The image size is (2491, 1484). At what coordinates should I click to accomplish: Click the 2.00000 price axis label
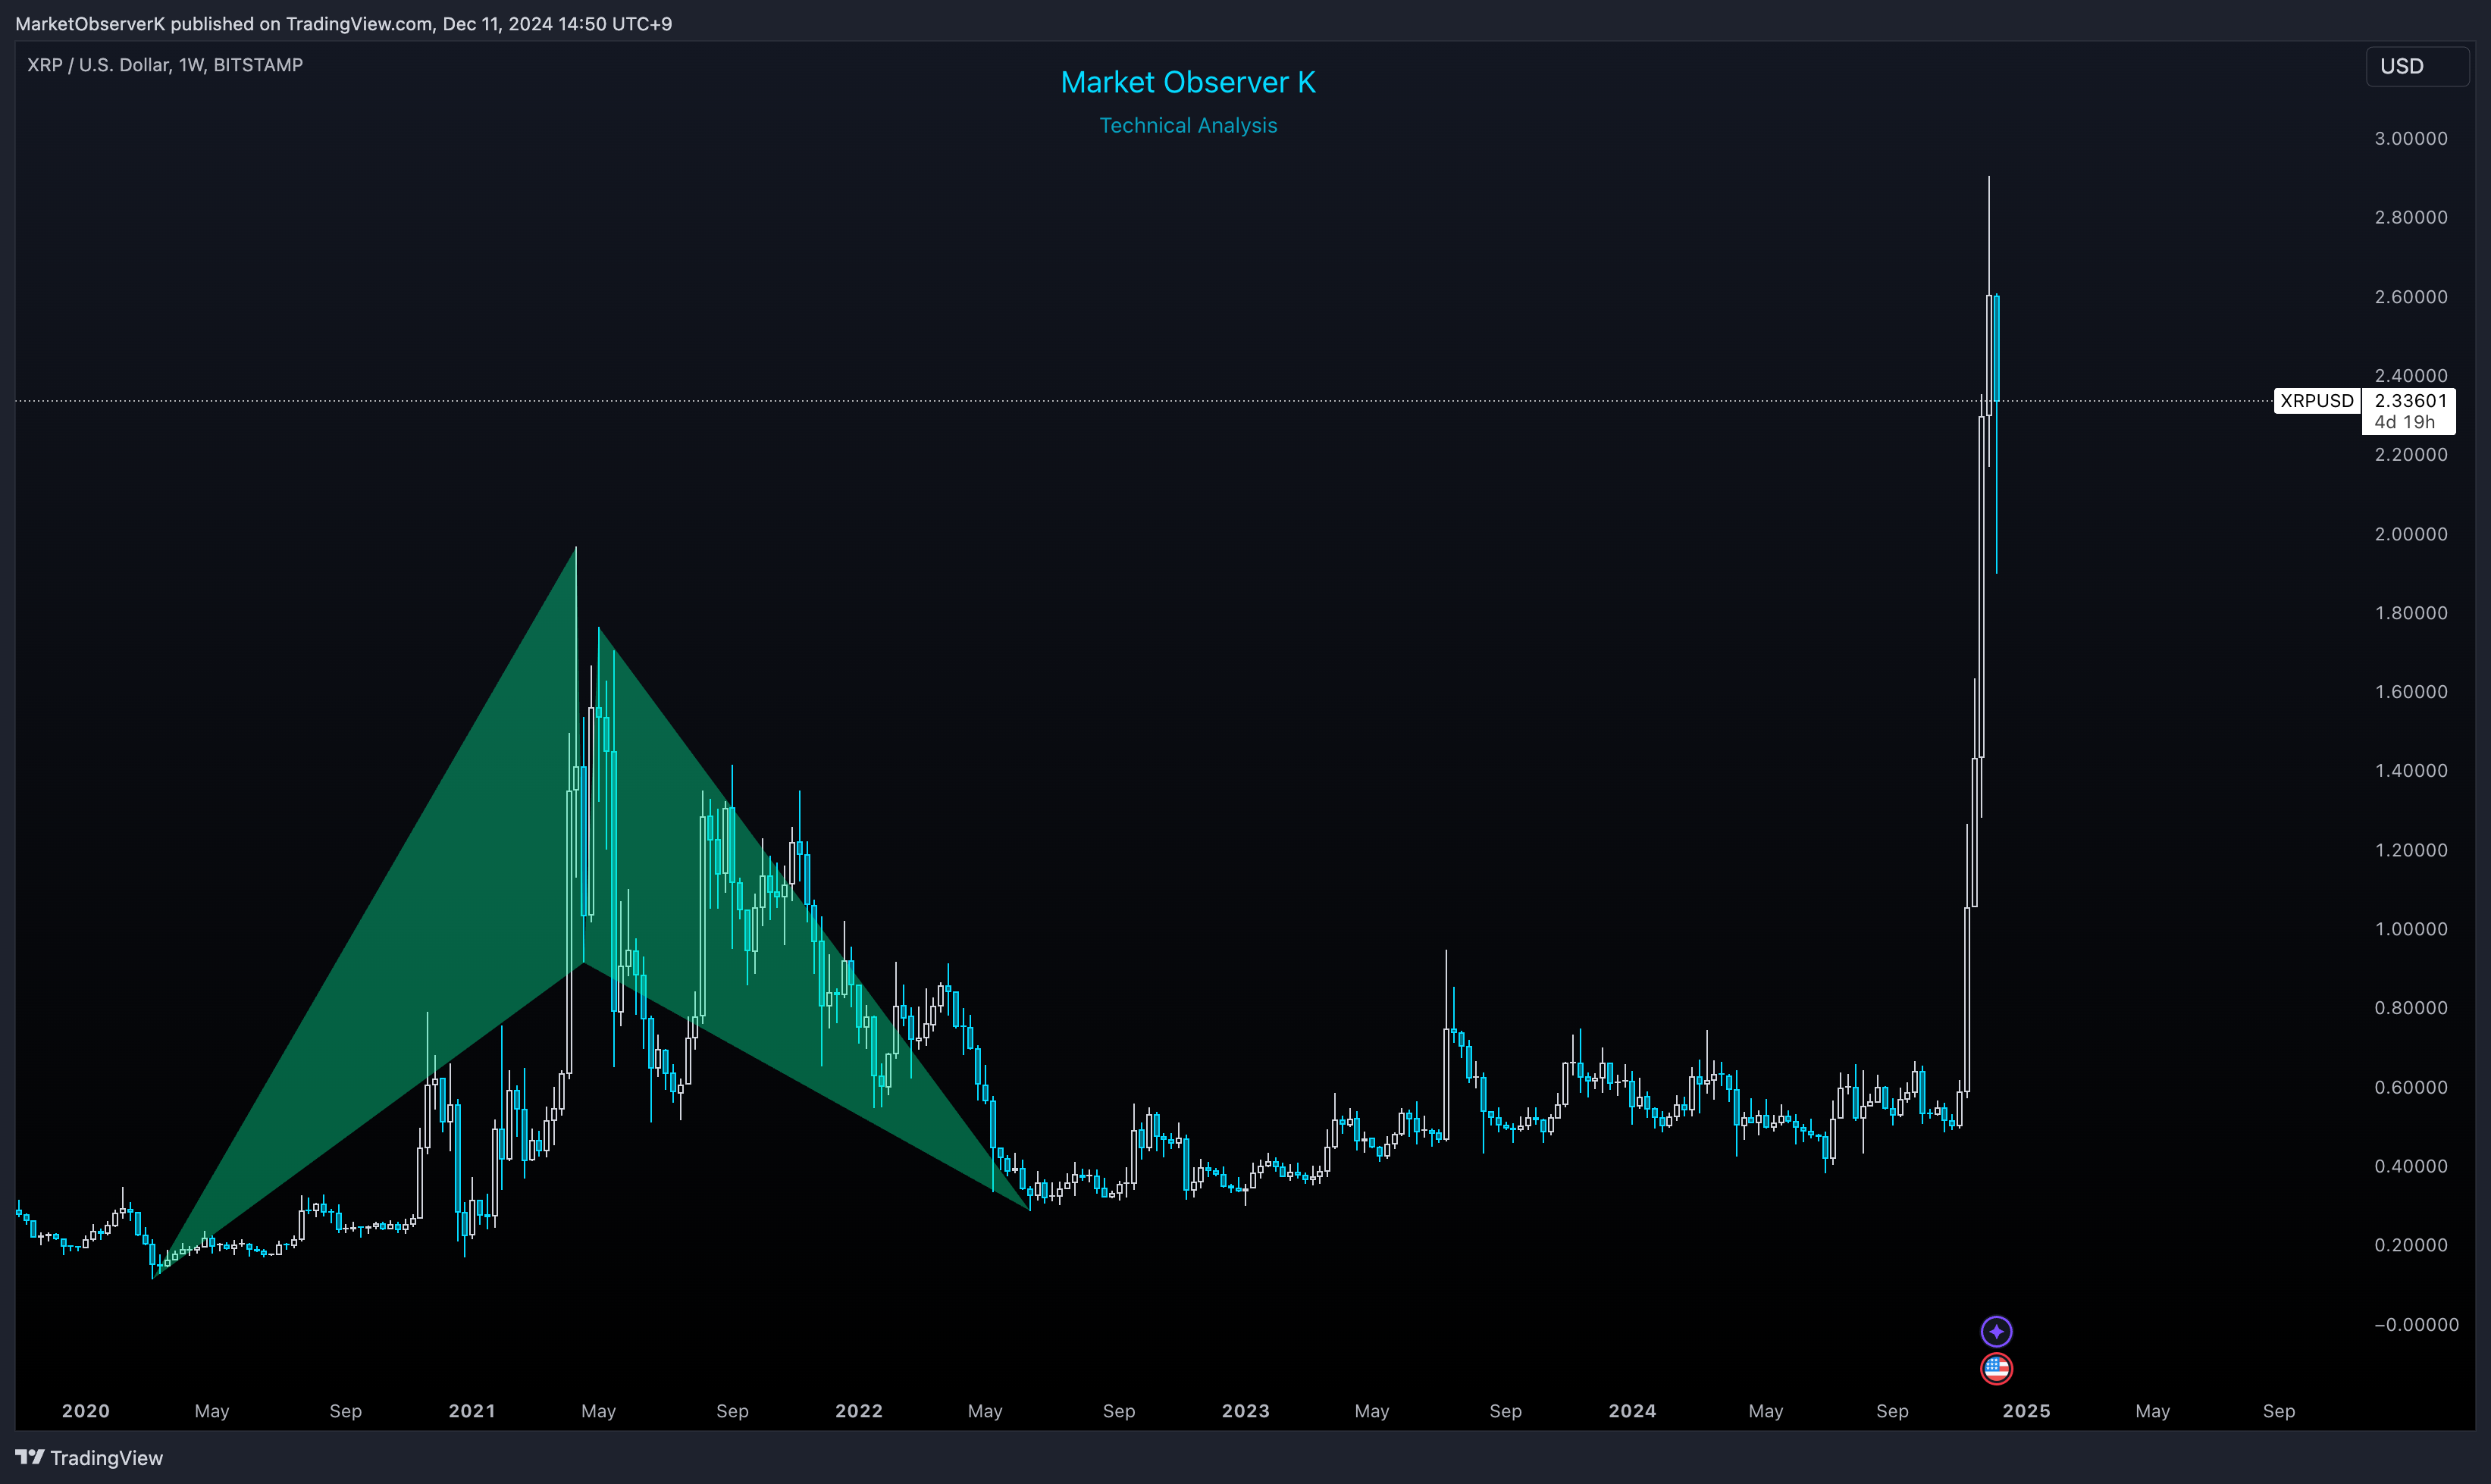(x=2411, y=533)
